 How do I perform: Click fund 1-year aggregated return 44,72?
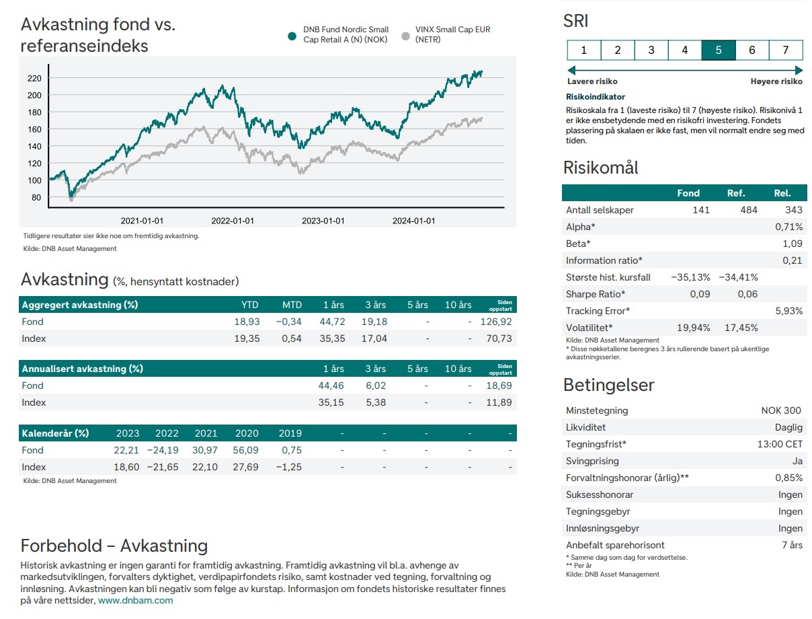(x=332, y=322)
